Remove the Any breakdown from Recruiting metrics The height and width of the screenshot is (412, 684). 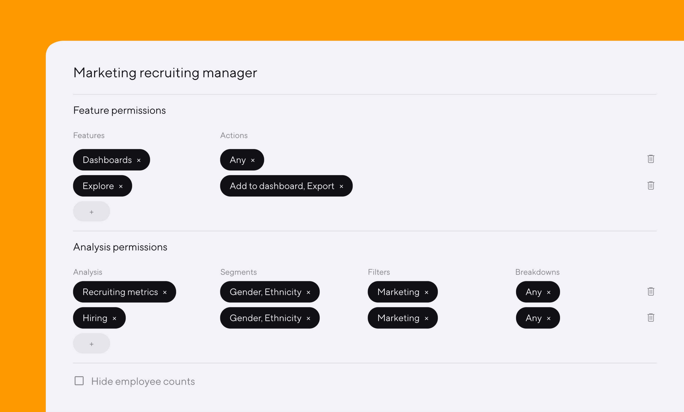point(549,292)
